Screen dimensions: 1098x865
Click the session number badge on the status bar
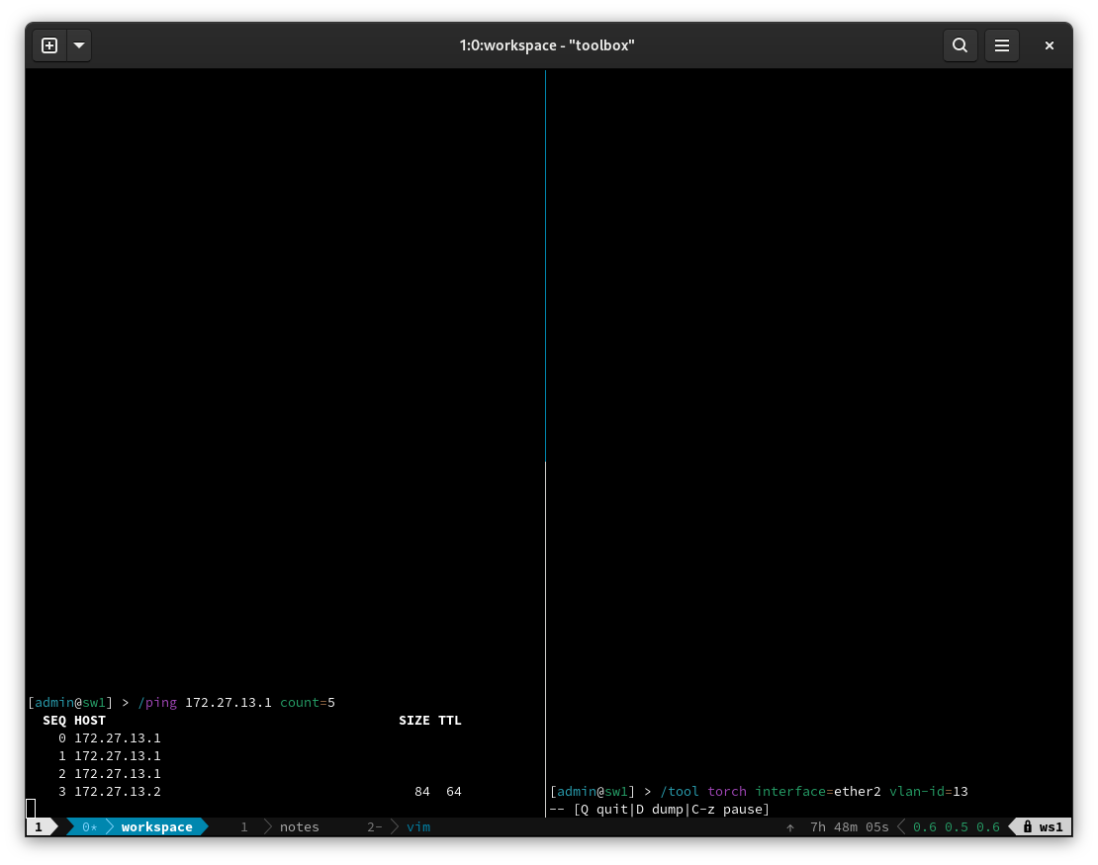tap(39, 826)
